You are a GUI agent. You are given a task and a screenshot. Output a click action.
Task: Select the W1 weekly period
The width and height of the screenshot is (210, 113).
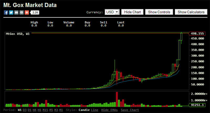pyautogui.click(x=19, y=110)
